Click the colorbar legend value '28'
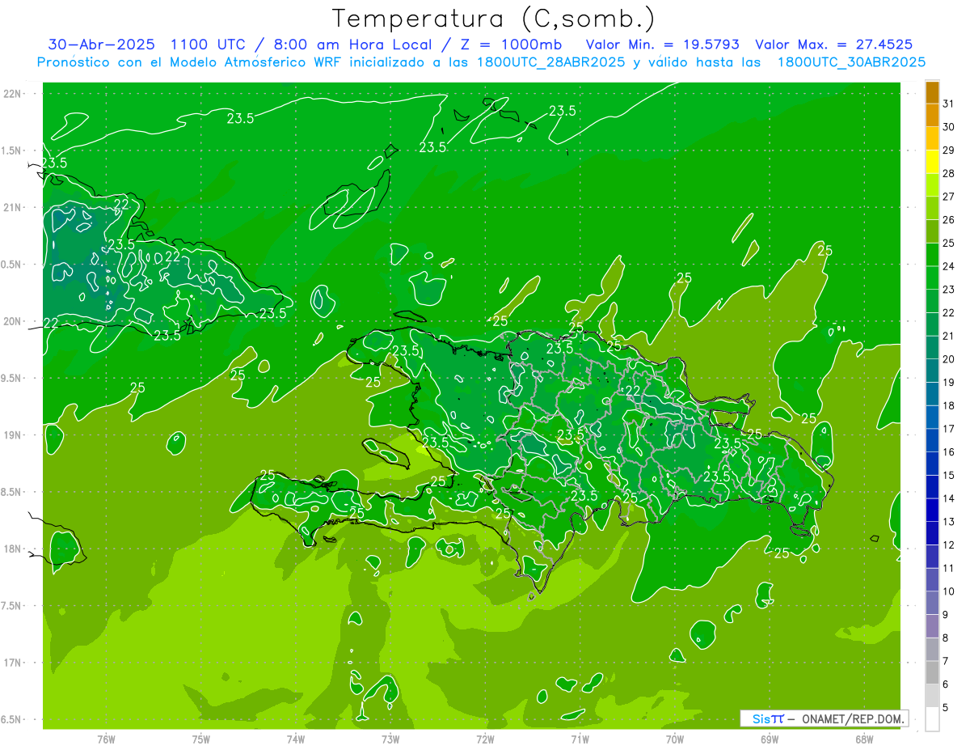The height and width of the screenshot is (750, 970). (x=949, y=173)
